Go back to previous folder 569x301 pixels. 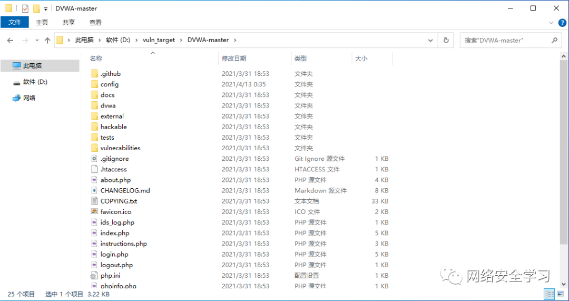coord(10,40)
